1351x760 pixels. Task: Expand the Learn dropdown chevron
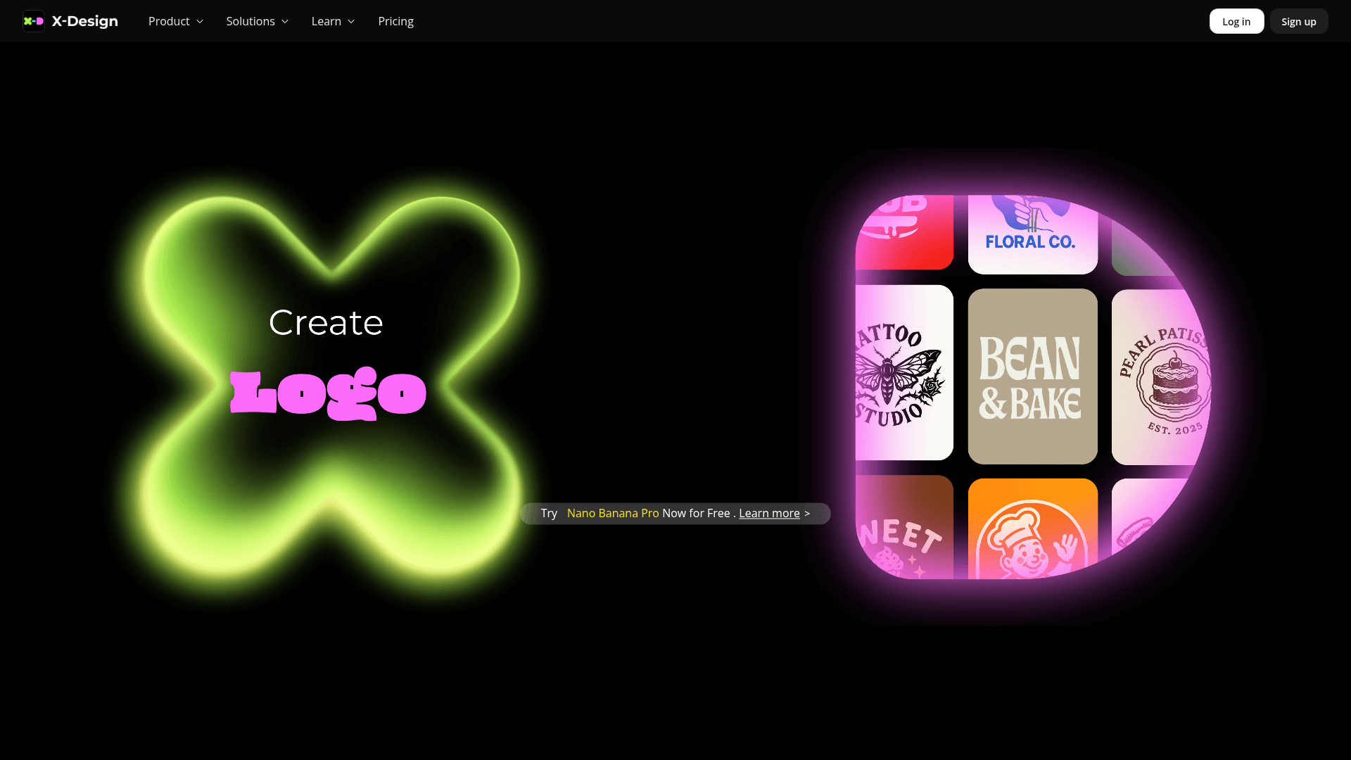tap(351, 22)
